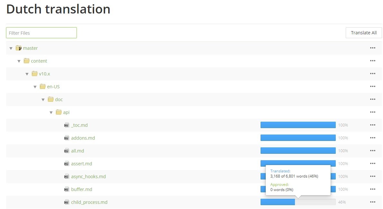
Task: Collapse the api folder arrow
Action: [x=51, y=113]
